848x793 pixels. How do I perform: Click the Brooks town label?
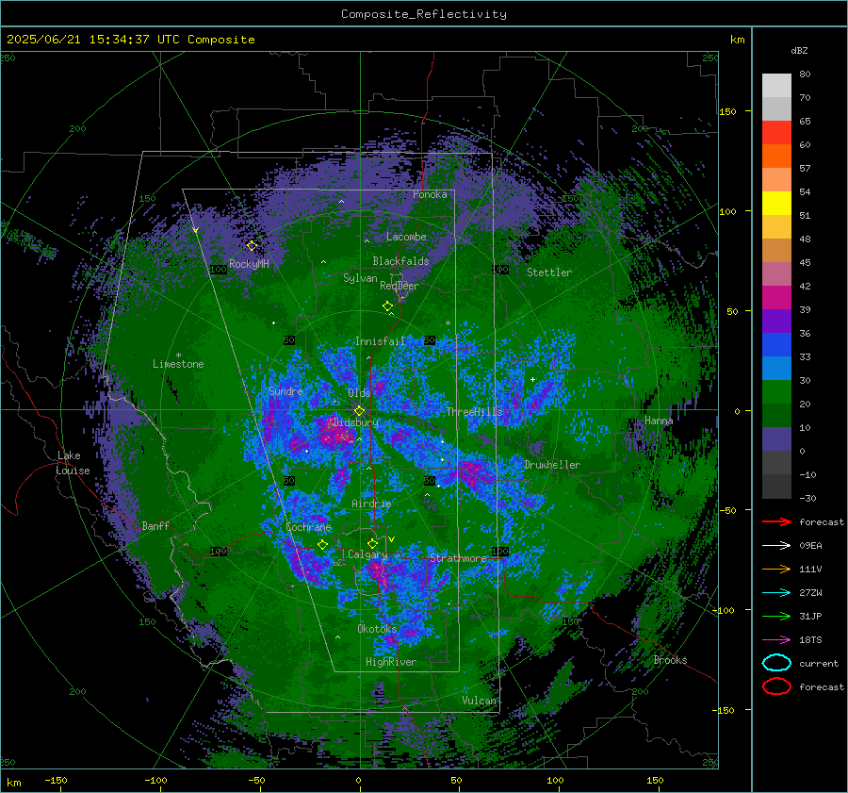coord(670,660)
